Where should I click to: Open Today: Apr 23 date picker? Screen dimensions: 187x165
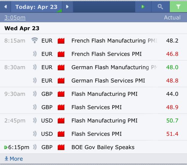37,7
